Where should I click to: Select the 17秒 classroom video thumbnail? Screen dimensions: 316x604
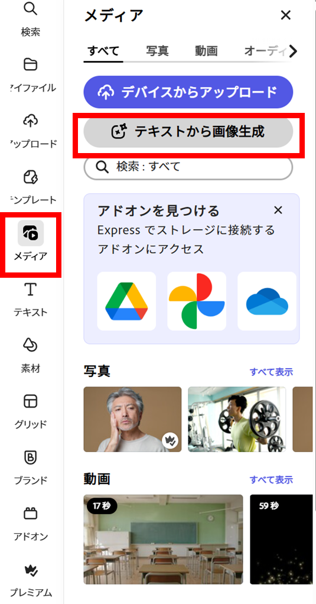[163, 539]
